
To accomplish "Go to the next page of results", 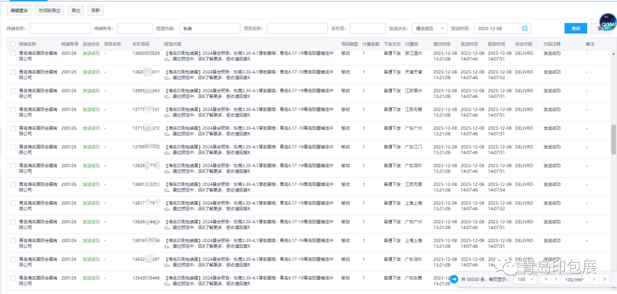I will 594,279.
